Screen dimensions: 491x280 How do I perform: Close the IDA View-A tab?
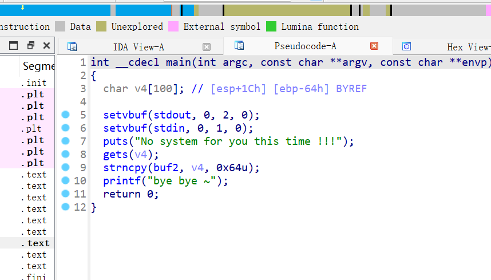coord(207,47)
